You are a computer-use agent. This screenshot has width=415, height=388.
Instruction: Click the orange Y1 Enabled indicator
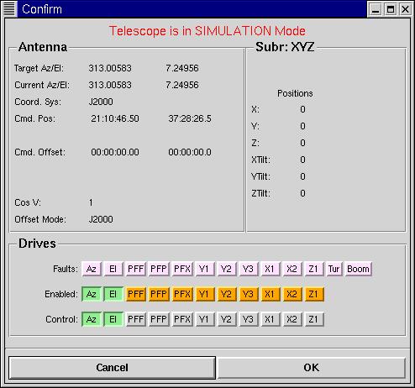[204, 294]
